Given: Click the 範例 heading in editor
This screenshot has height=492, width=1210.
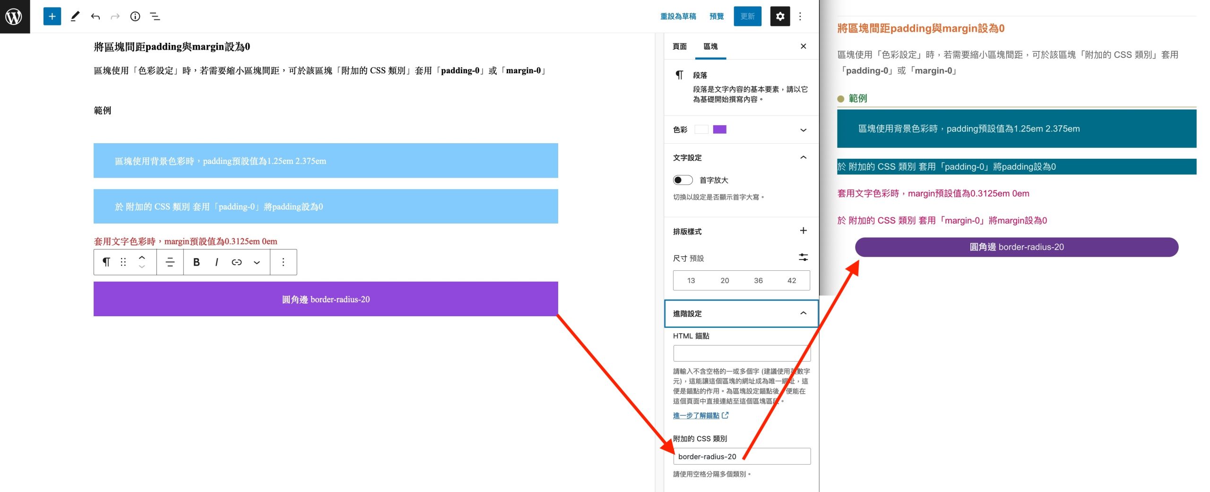Looking at the screenshot, I should point(103,111).
